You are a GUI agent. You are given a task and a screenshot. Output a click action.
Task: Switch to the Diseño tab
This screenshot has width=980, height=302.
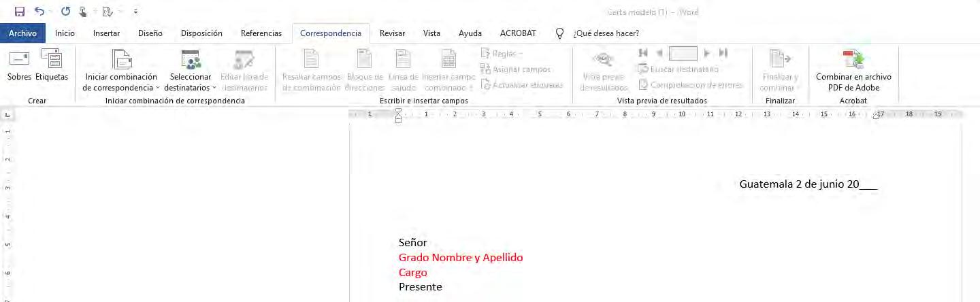coord(150,33)
